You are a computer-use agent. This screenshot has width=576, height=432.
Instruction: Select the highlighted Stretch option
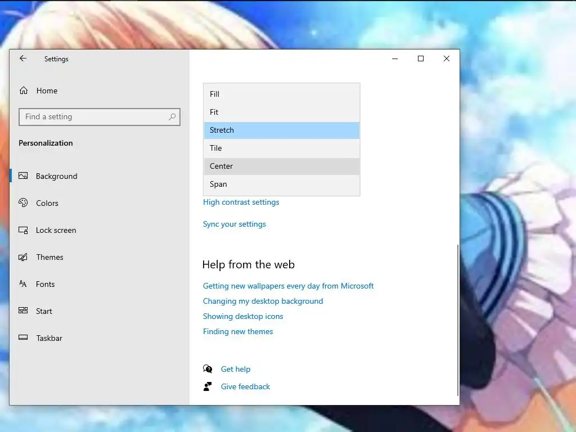282,130
